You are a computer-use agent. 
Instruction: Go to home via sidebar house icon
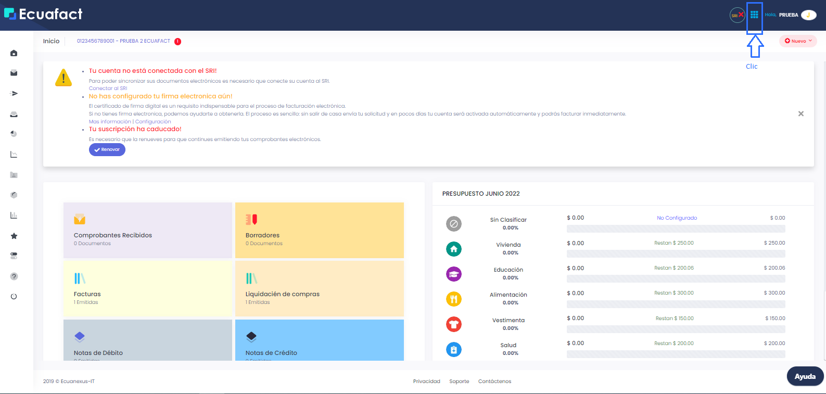(14, 53)
